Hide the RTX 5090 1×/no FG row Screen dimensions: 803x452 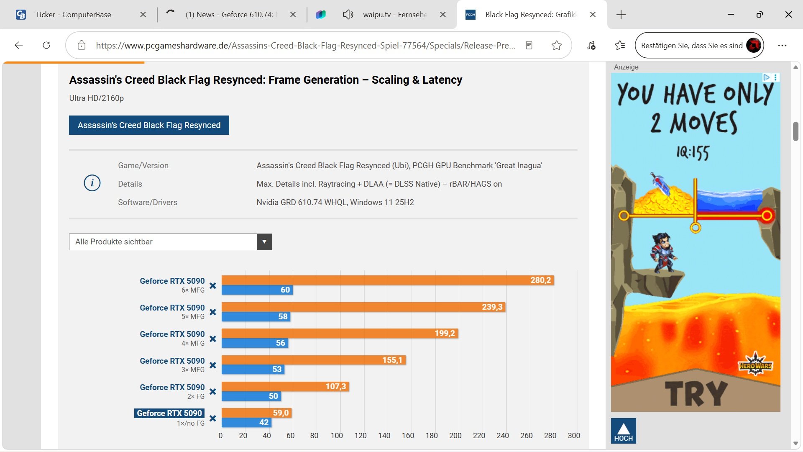point(213,419)
